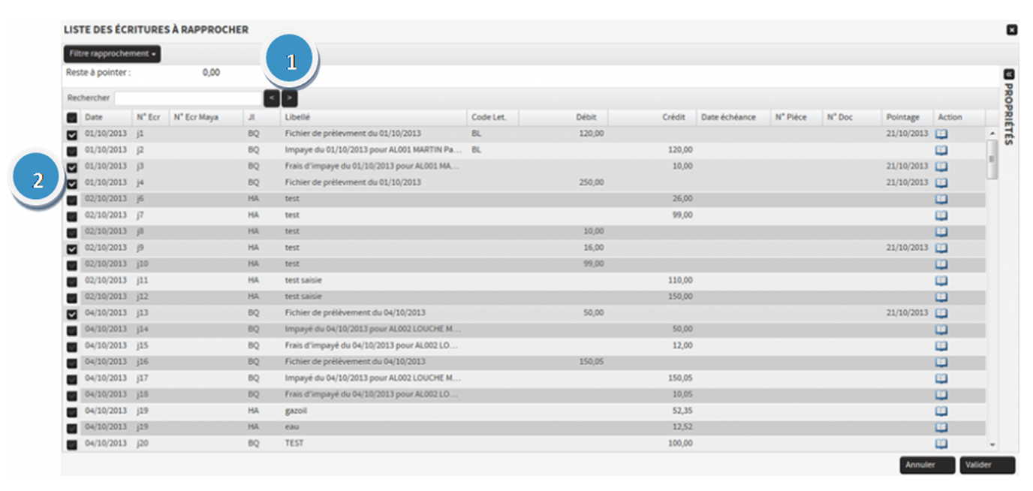Image resolution: width=1033 pixels, height=491 pixels.
Task: Click the next page arrow beside Rechercher
Action: point(289,98)
